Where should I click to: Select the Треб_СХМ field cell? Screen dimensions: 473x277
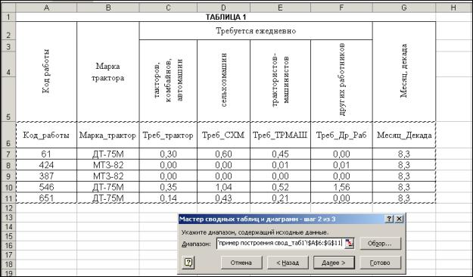223,135
